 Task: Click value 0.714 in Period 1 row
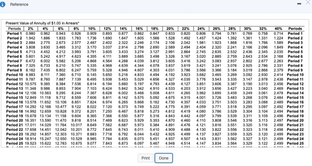279,33
